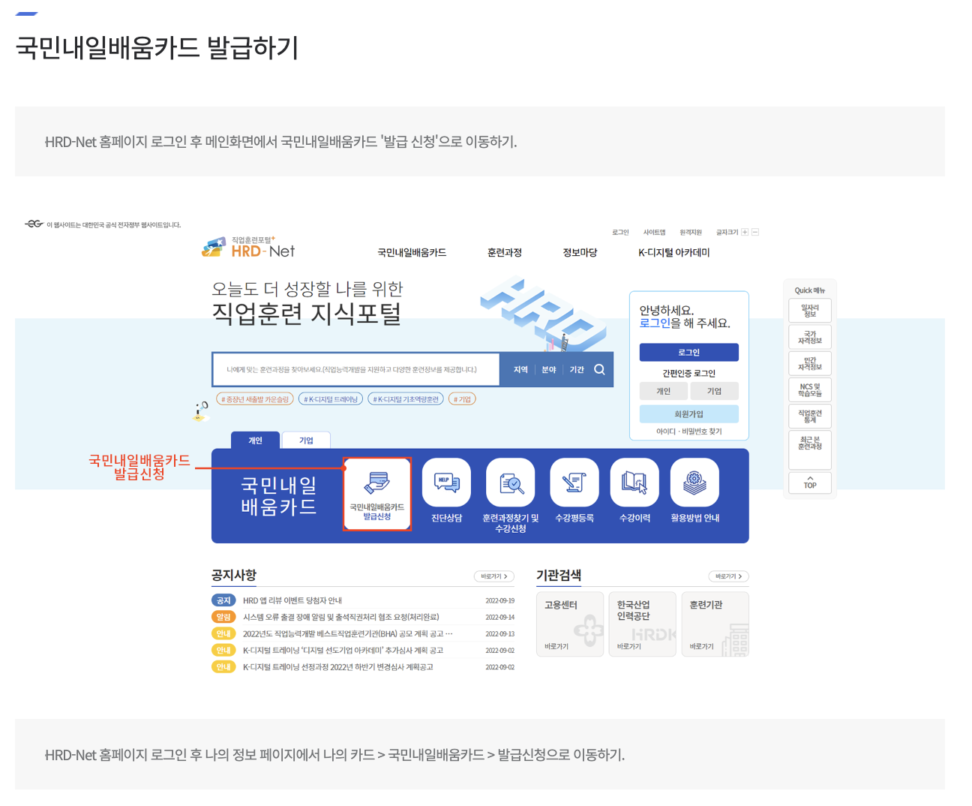This screenshot has width=972, height=806.
Task: Open the 수강평등록 scroll icon
Action: point(574,482)
